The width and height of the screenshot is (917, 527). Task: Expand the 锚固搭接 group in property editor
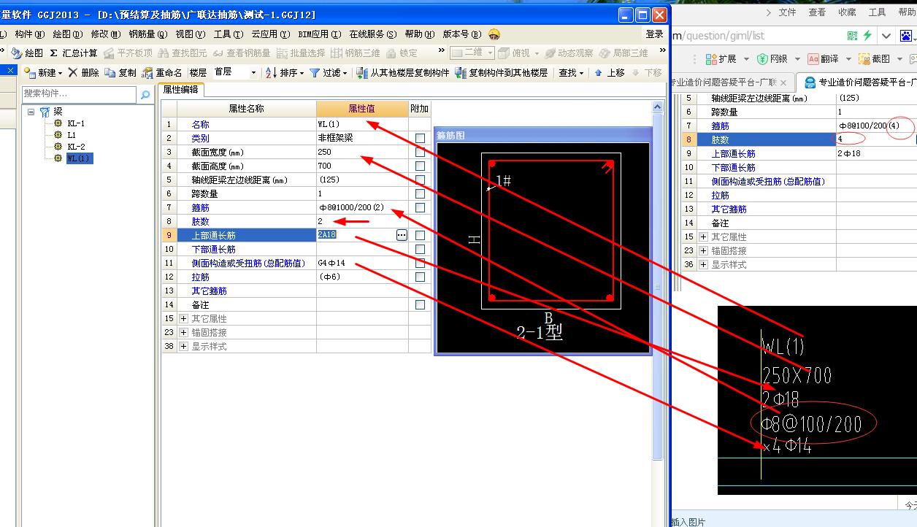click(x=183, y=332)
